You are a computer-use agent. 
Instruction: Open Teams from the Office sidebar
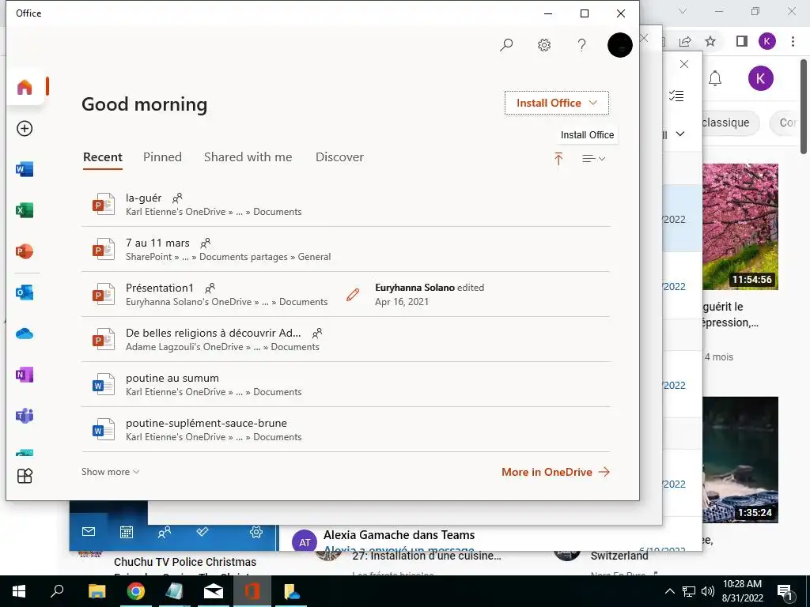point(25,416)
